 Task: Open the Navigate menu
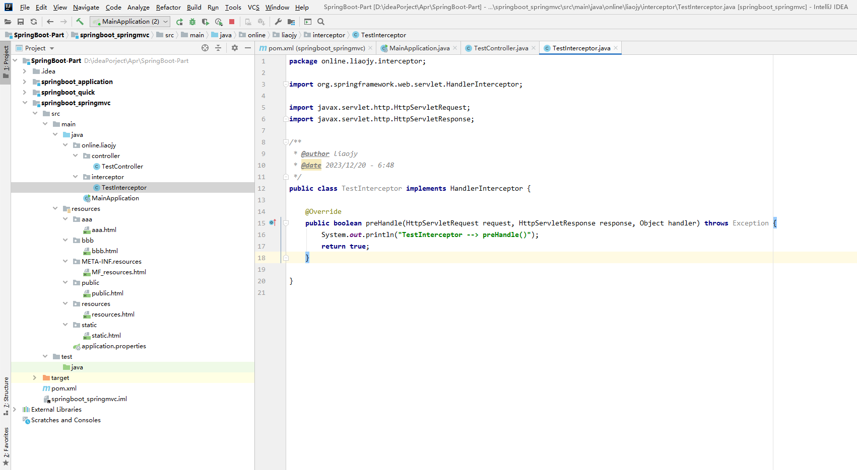(x=86, y=8)
